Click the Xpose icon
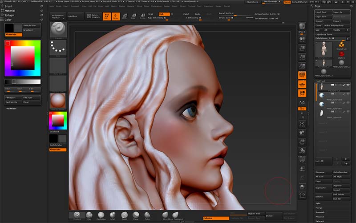Screen dimensions: 356x223 tap(302, 195)
